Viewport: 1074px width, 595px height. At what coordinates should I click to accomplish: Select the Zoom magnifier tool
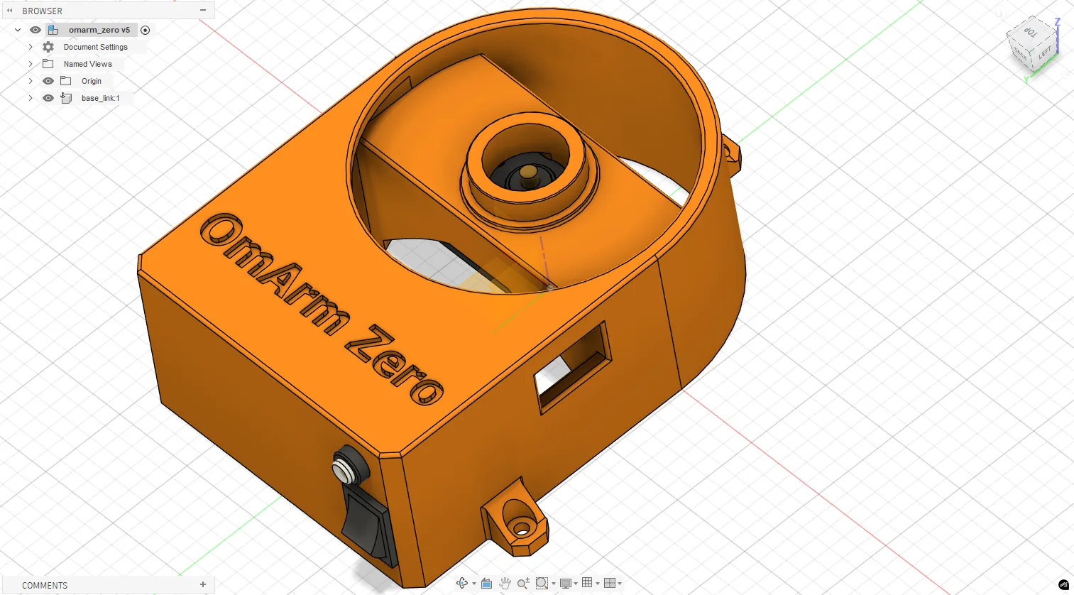click(523, 583)
